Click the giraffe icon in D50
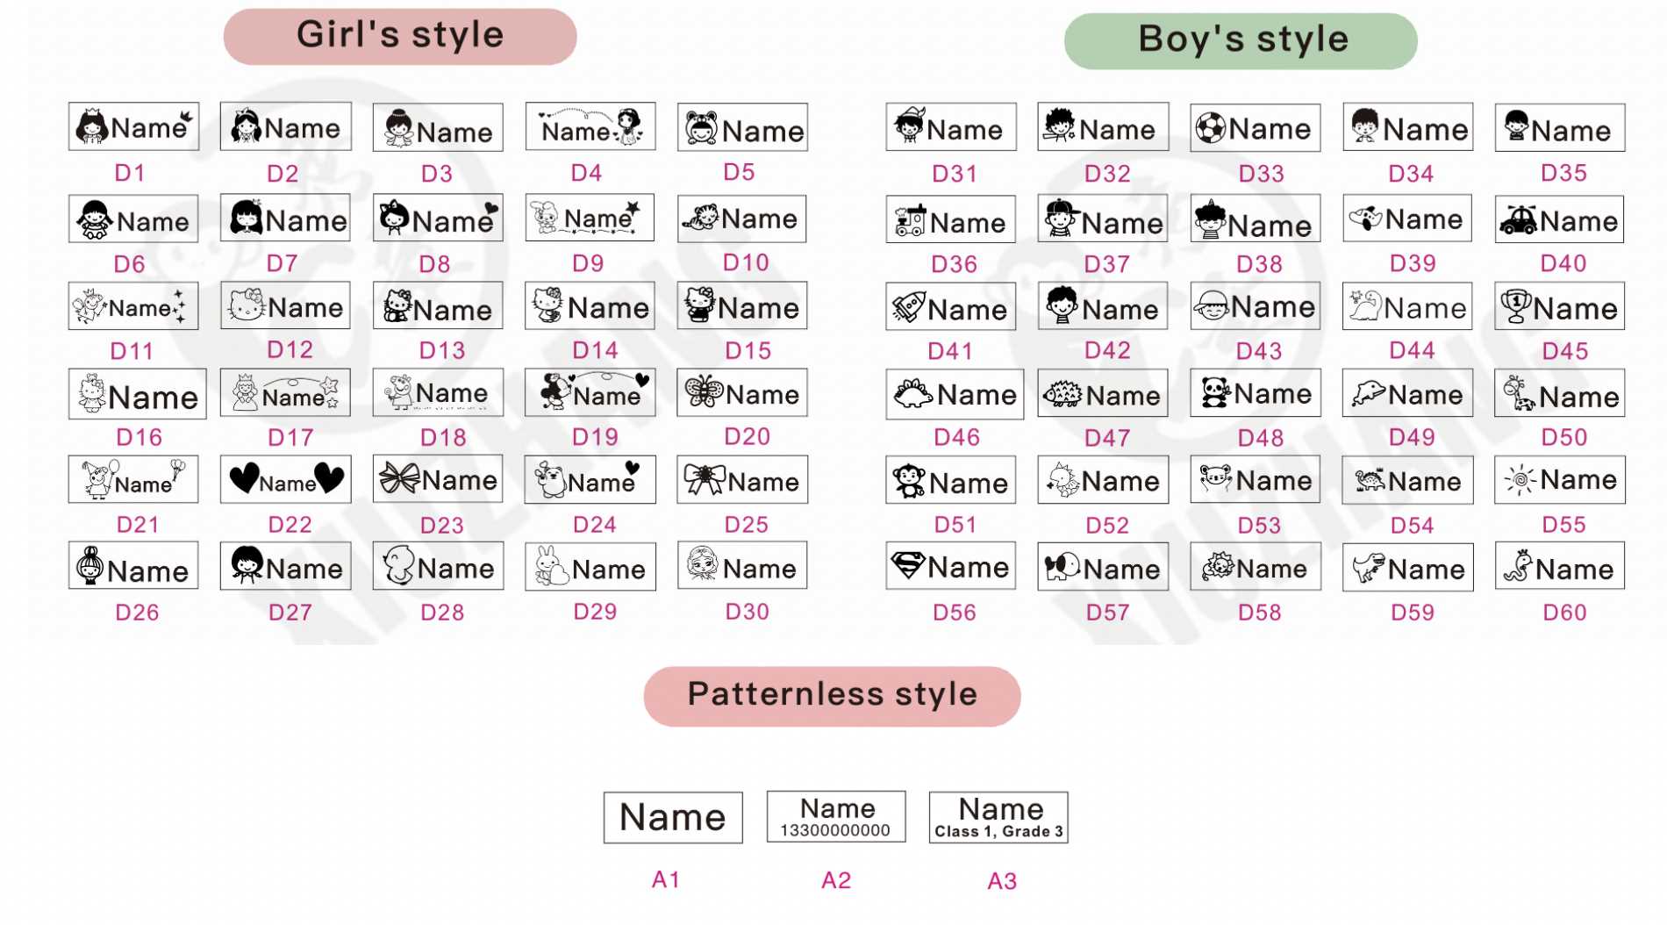Screen dimensions: 1667x925 [1517, 394]
